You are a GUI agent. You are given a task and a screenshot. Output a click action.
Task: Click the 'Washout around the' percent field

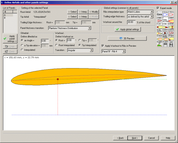pos(131,22)
